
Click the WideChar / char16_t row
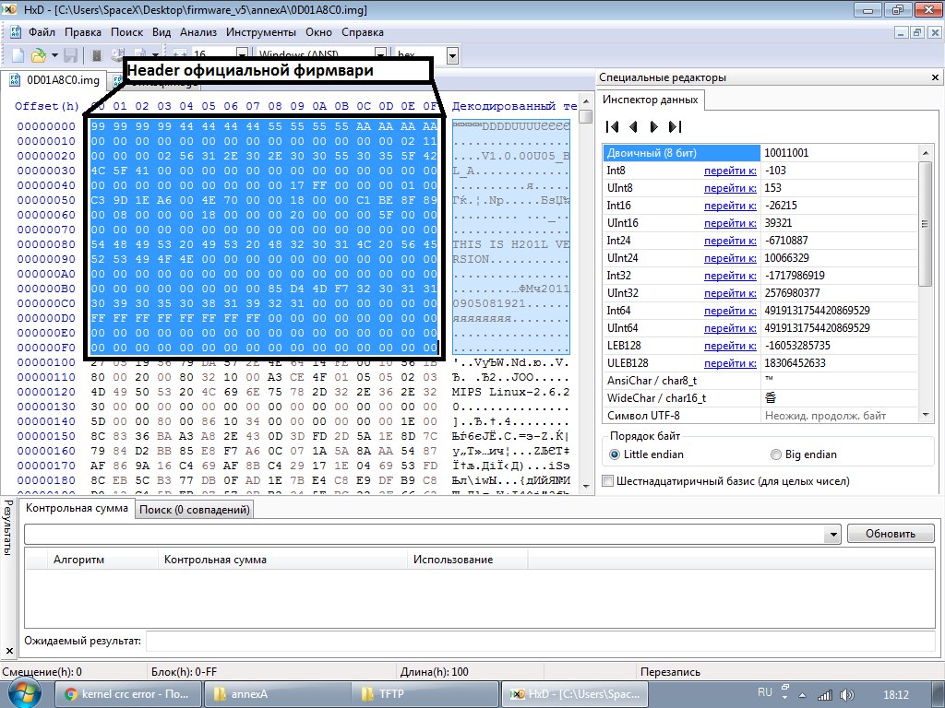[760, 398]
